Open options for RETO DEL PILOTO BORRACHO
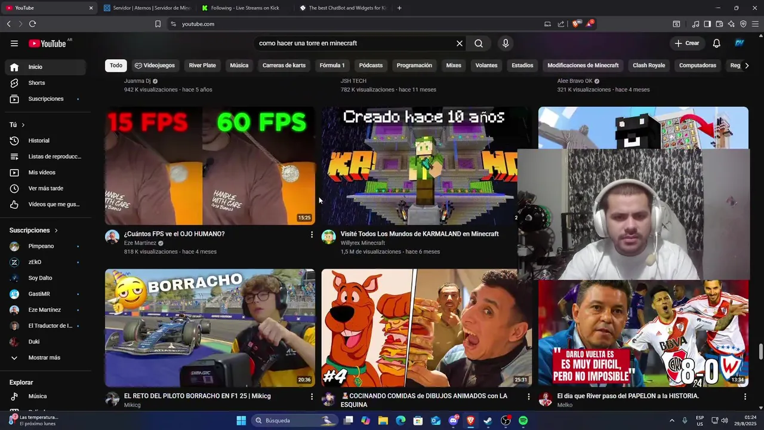764x430 pixels. tap(312, 397)
